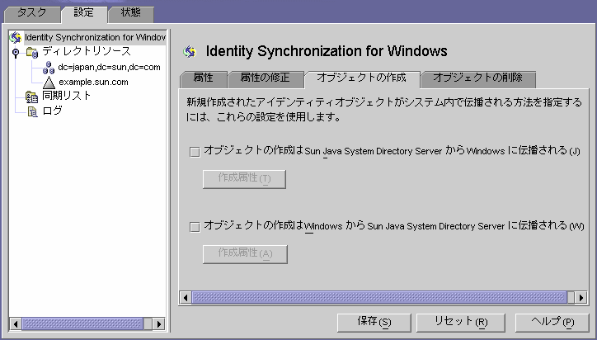This screenshot has width=597, height=340.
Task: Click the 同期リスト icon
Action: coord(31,97)
